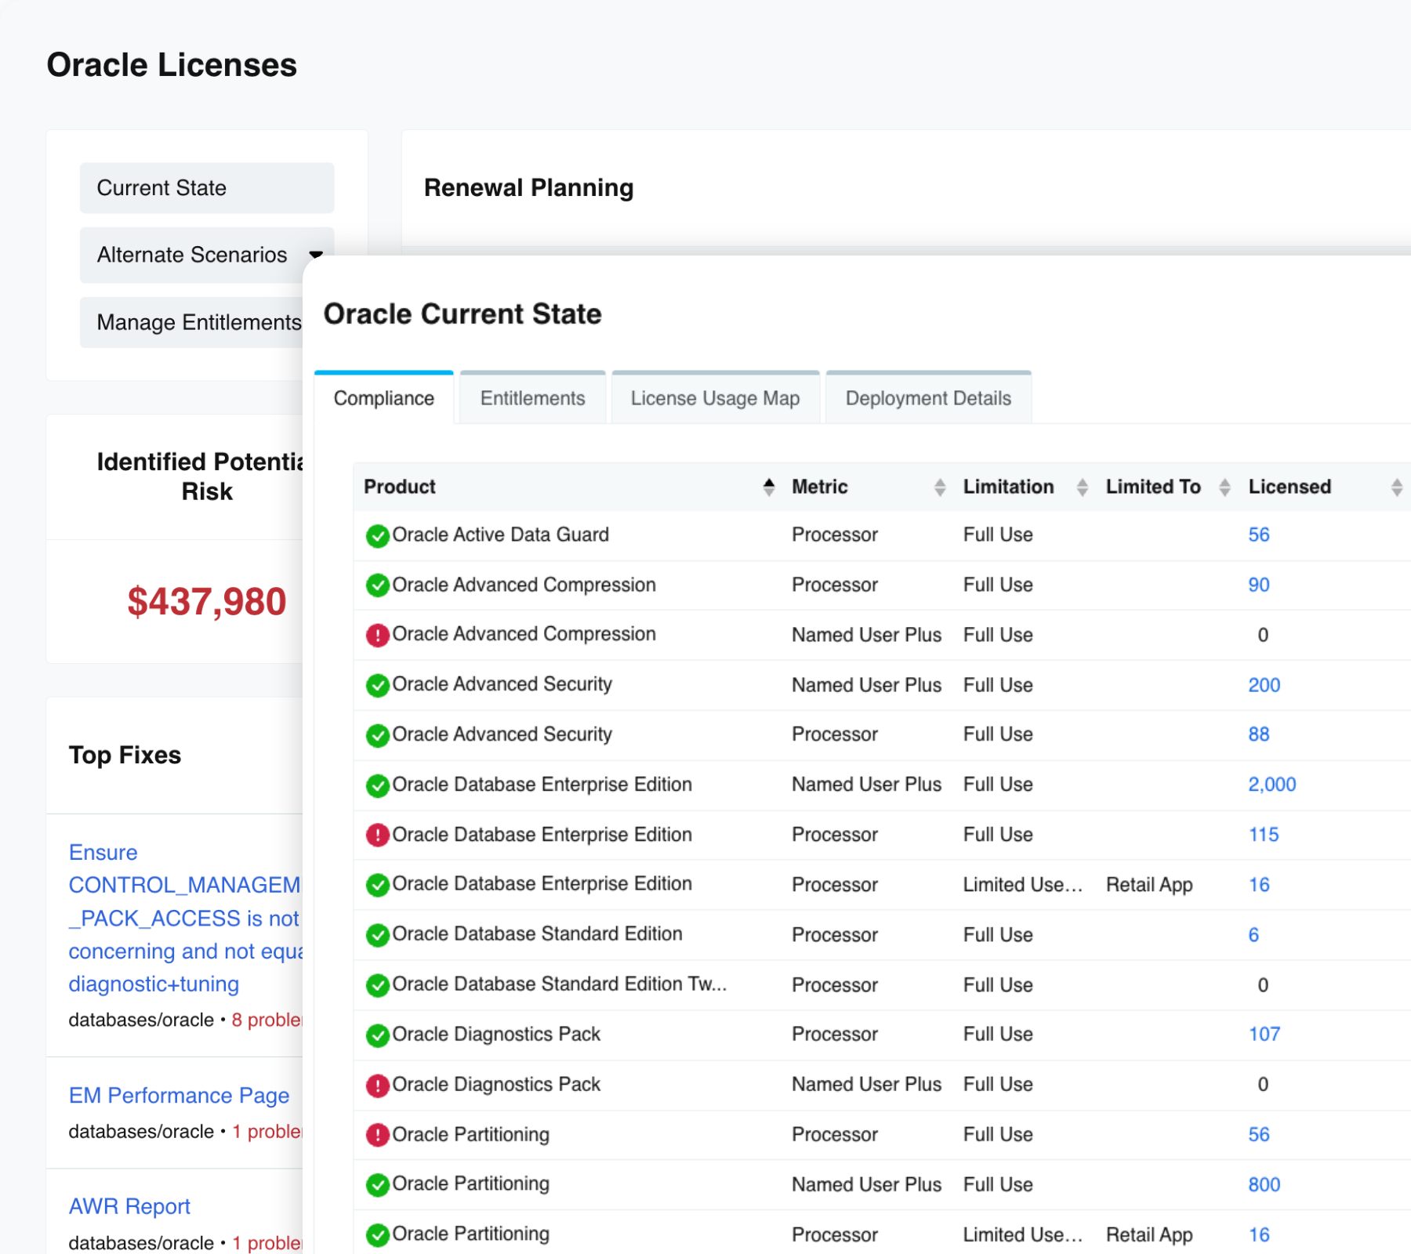Select the Deployment Details tab
This screenshot has height=1254, width=1411.
pos(927,397)
